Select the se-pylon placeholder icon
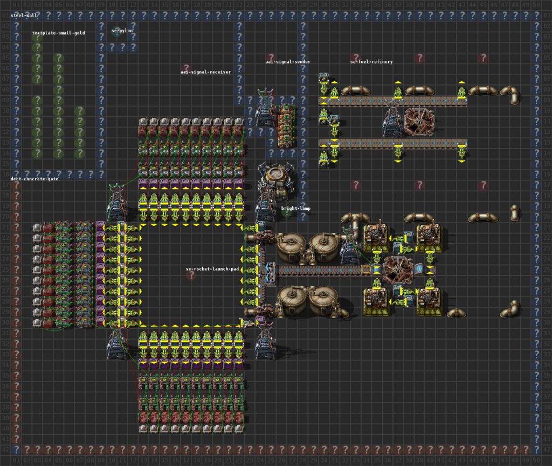This screenshot has width=552, height=466. [x=116, y=32]
